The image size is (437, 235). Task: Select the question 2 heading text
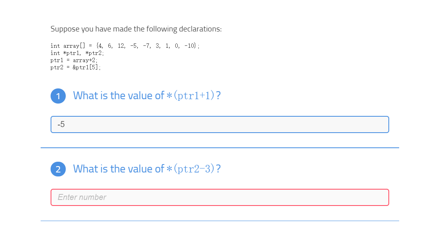tap(147, 168)
